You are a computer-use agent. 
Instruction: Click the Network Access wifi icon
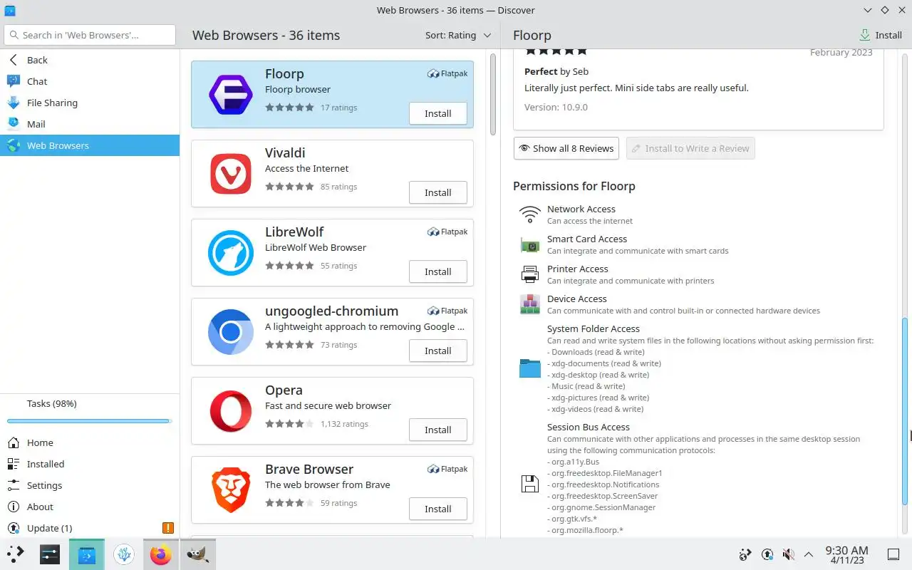(x=530, y=214)
